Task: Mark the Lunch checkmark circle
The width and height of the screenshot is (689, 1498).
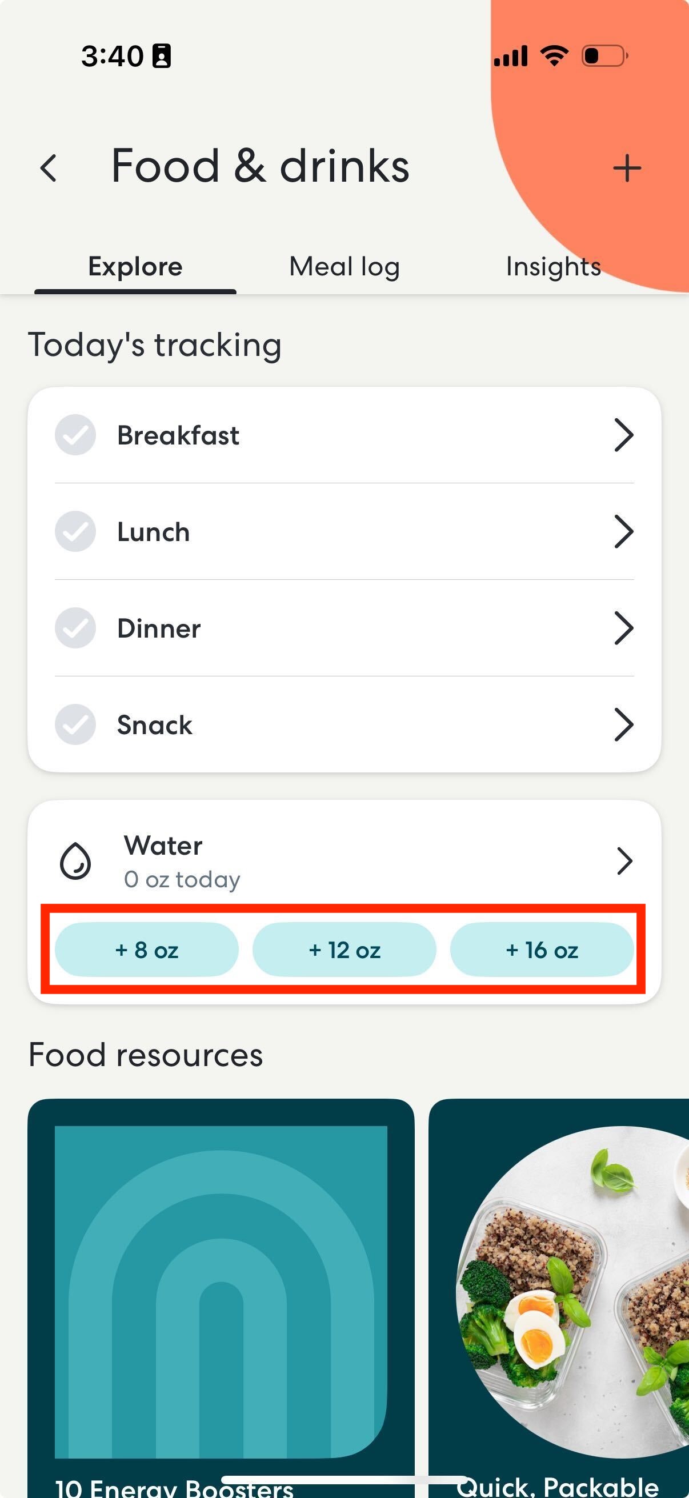Action: (x=75, y=531)
